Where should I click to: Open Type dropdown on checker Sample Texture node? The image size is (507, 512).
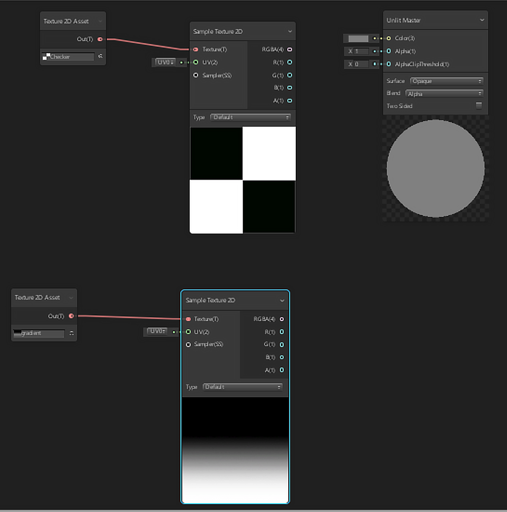250,117
